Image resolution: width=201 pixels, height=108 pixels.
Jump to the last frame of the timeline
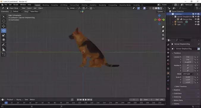pyautogui.click(x=91, y=100)
